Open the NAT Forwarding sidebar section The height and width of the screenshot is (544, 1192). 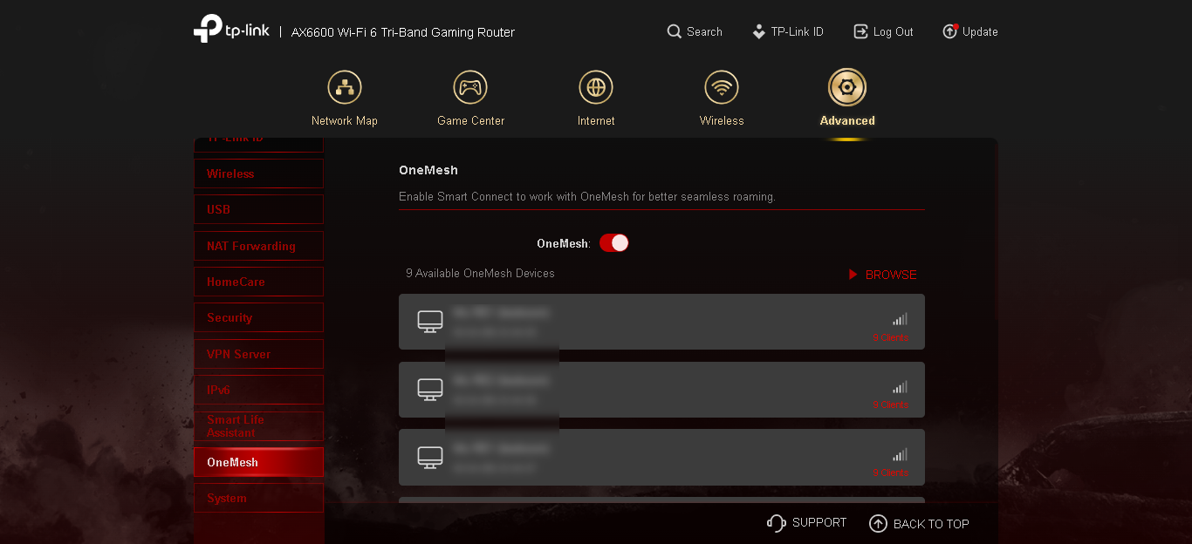pyautogui.click(x=258, y=246)
